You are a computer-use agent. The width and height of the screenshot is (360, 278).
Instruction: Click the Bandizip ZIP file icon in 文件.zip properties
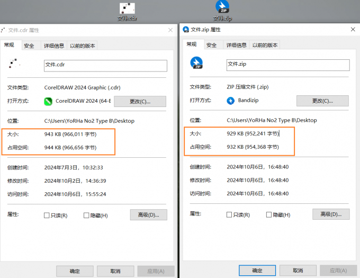click(x=196, y=63)
